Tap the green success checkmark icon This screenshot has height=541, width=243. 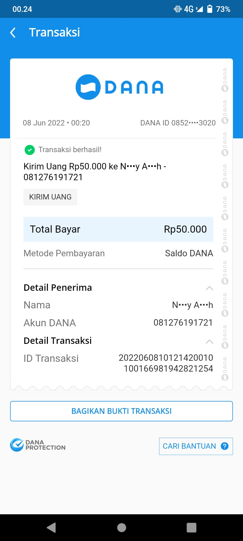click(30, 150)
